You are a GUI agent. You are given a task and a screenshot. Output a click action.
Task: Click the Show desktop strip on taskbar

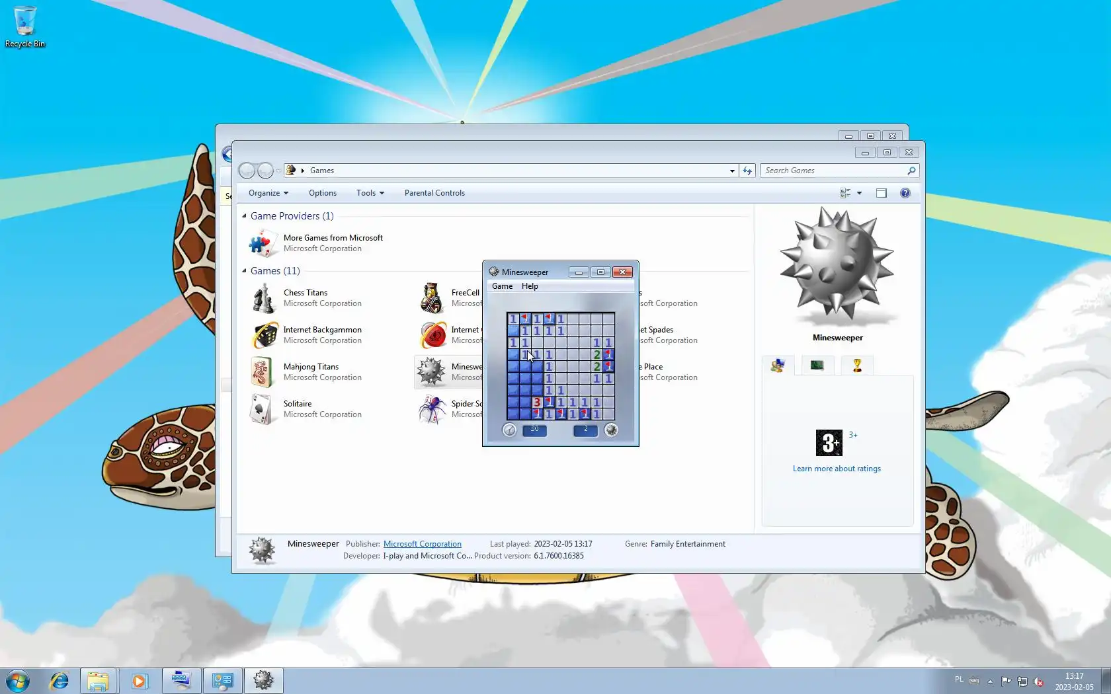point(1106,681)
